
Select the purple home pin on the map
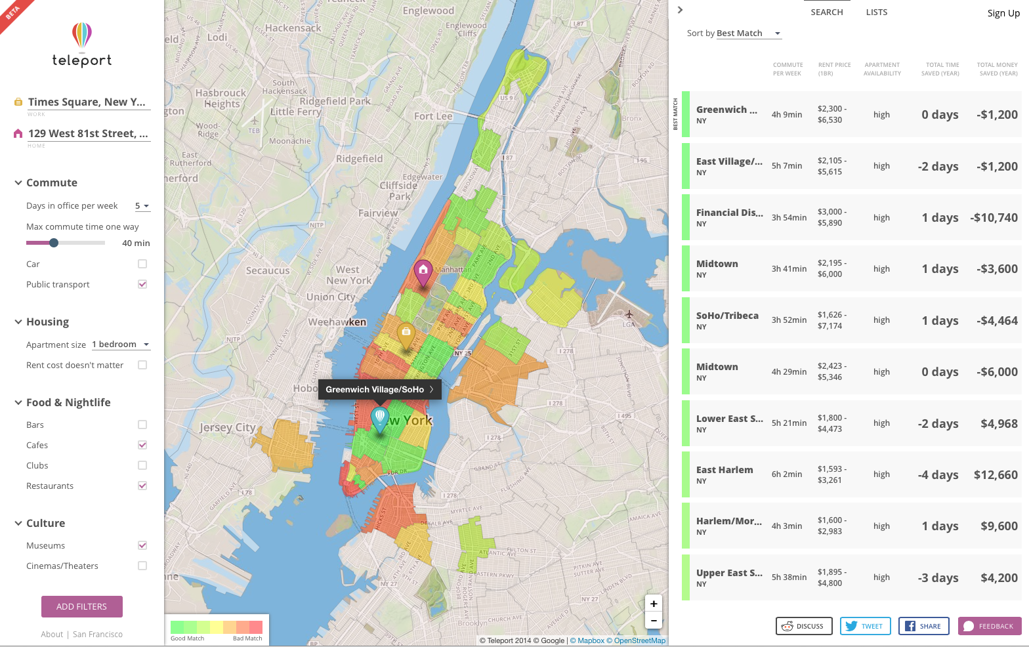pos(423,273)
